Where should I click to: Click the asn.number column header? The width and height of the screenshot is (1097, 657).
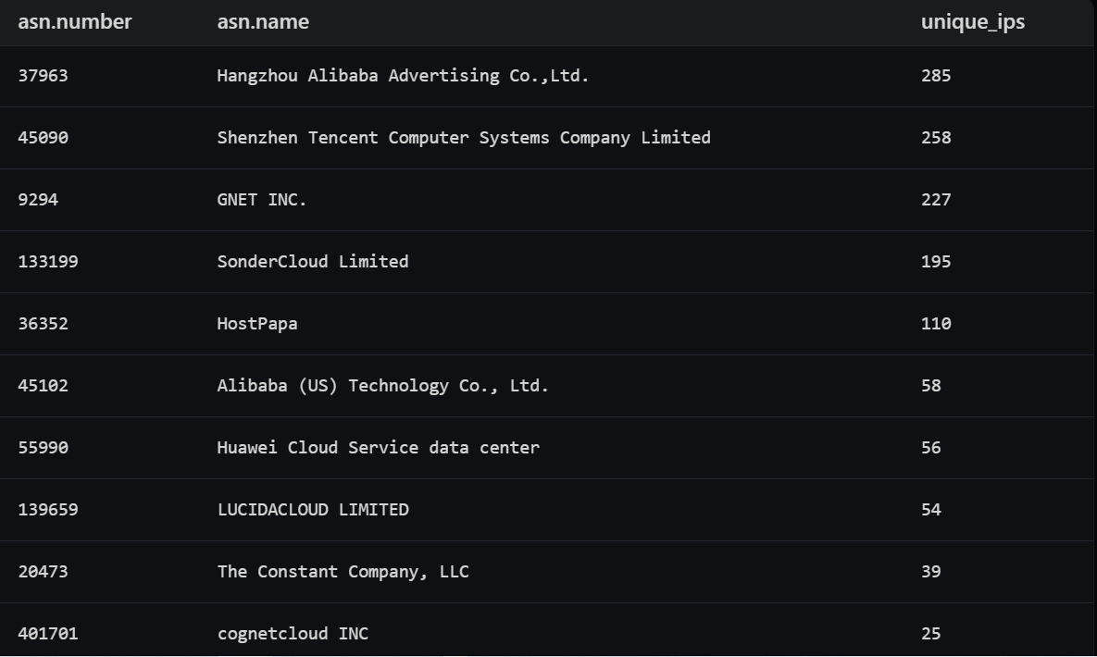[x=75, y=21]
